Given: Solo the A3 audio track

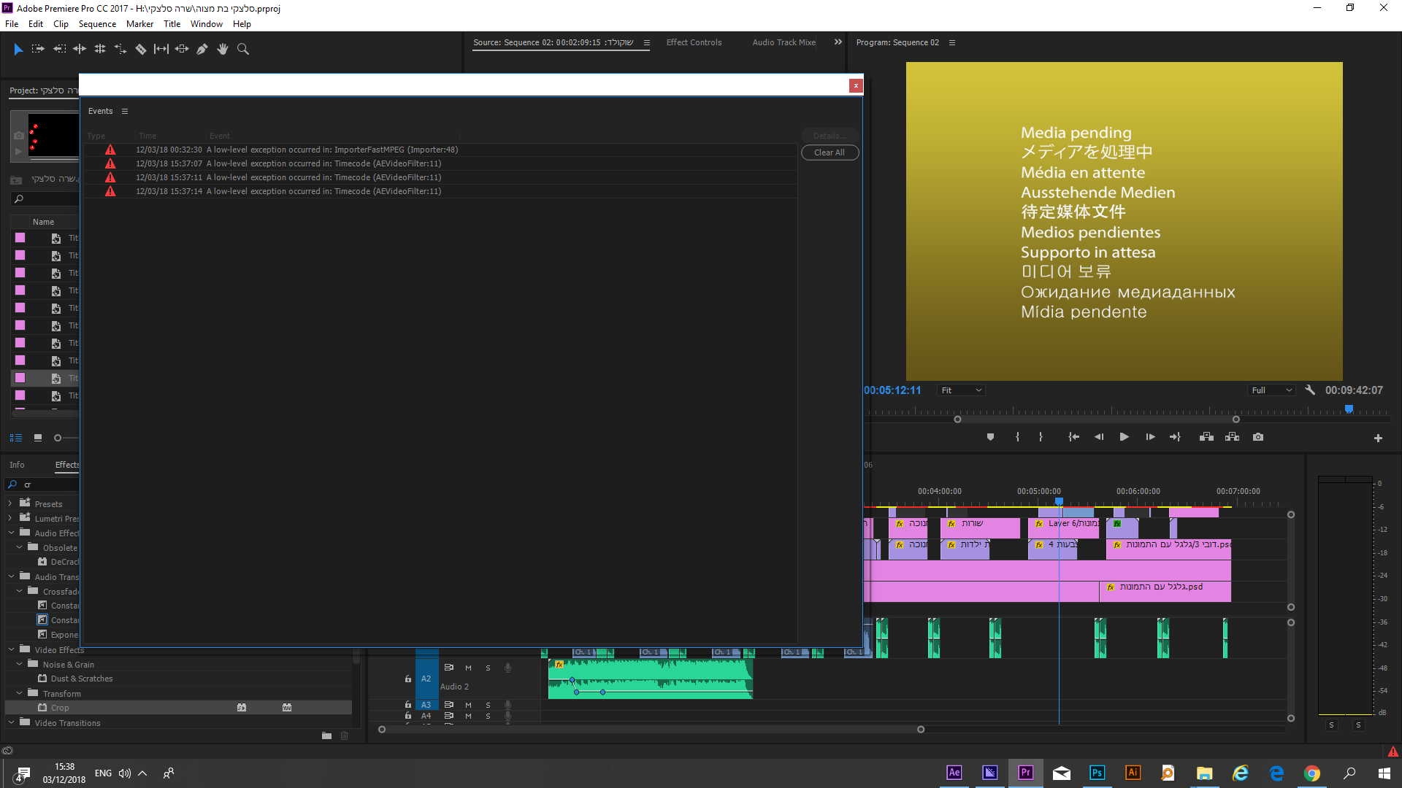Looking at the screenshot, I should point(488,706).
